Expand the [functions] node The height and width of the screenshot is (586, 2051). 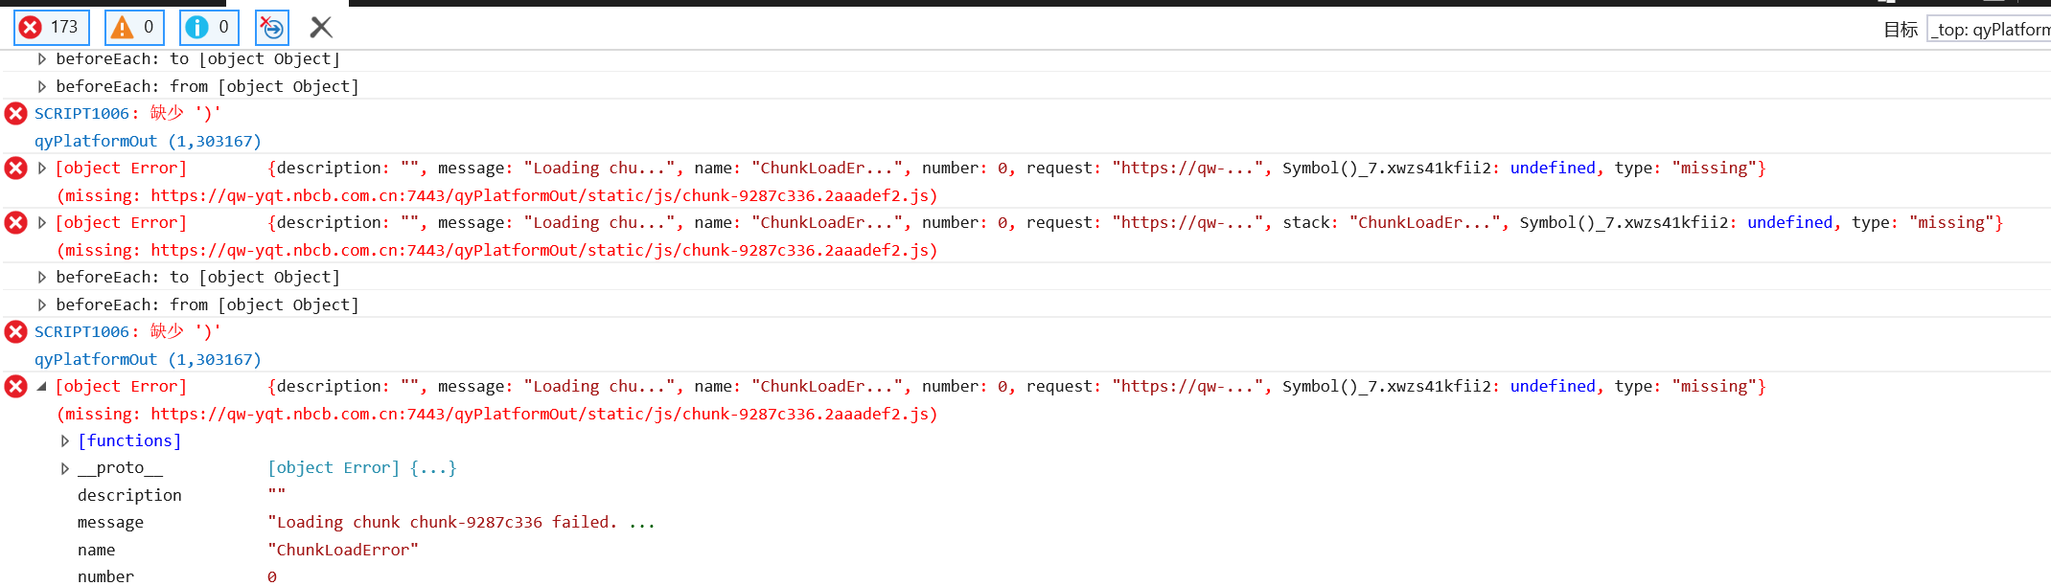point(65,440)
